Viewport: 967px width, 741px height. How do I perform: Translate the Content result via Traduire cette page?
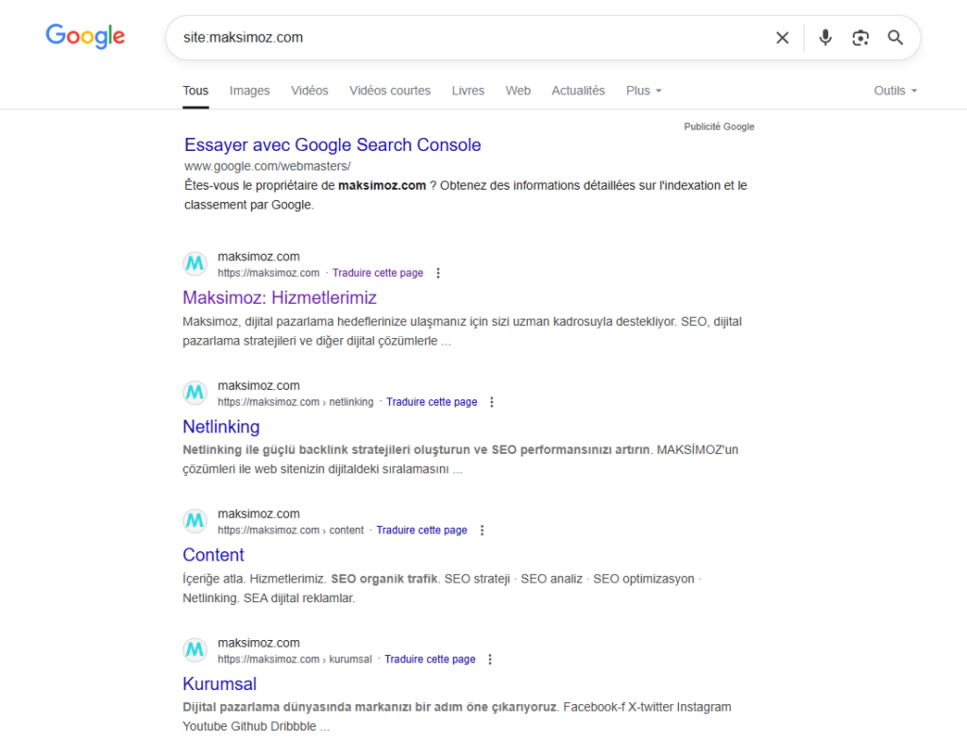click(422, 530)
